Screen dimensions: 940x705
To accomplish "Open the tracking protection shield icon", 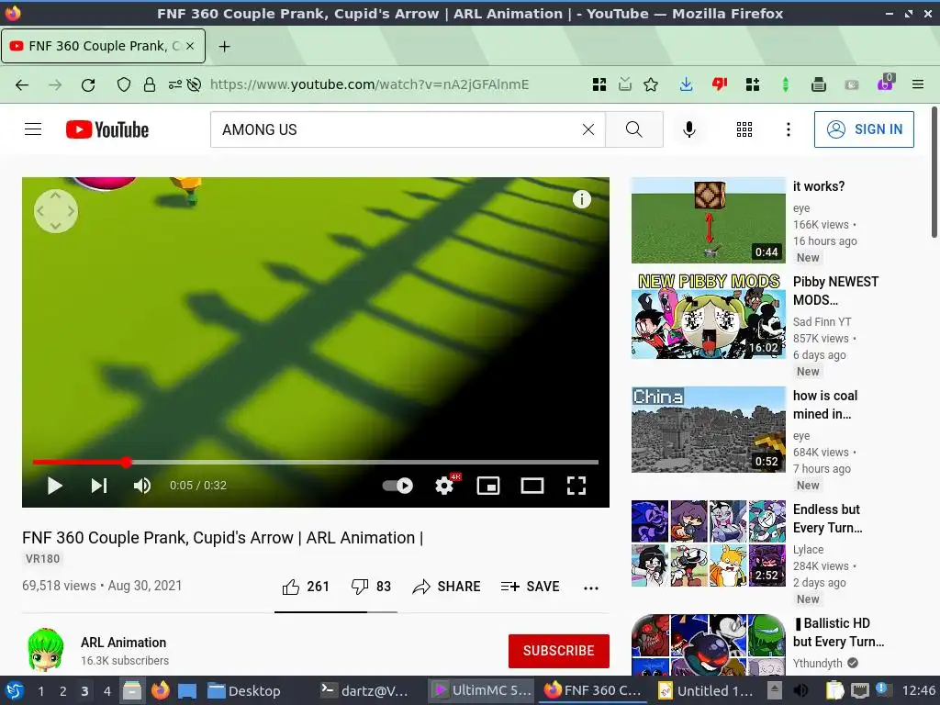I will pos(124,84).
